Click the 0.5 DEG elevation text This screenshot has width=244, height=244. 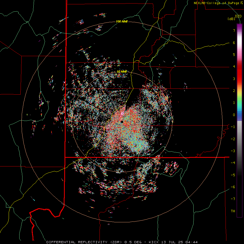coord(133,242)
